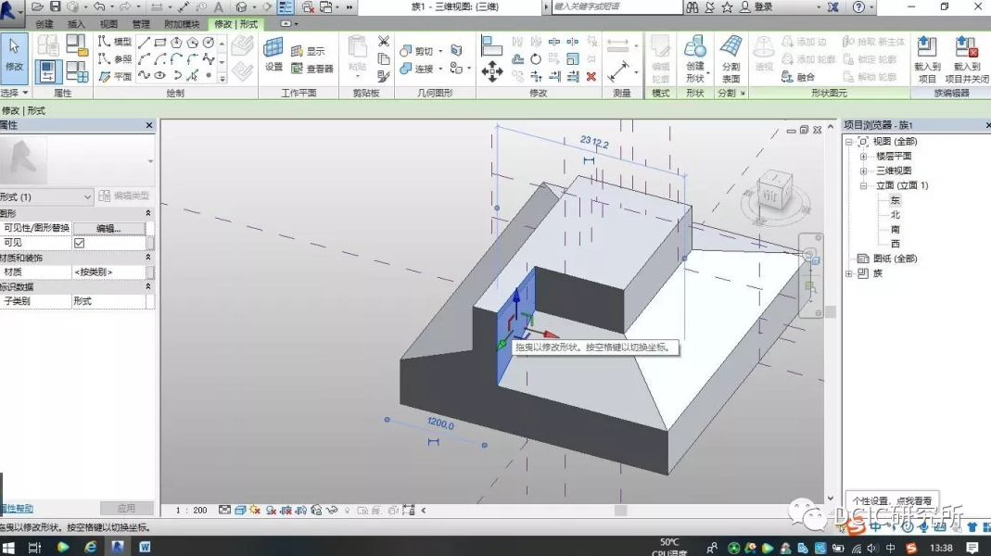This screenshot has height=556, width=991.
Task: Click the red delete X icon in ribbon
Action: click(591, 76)
